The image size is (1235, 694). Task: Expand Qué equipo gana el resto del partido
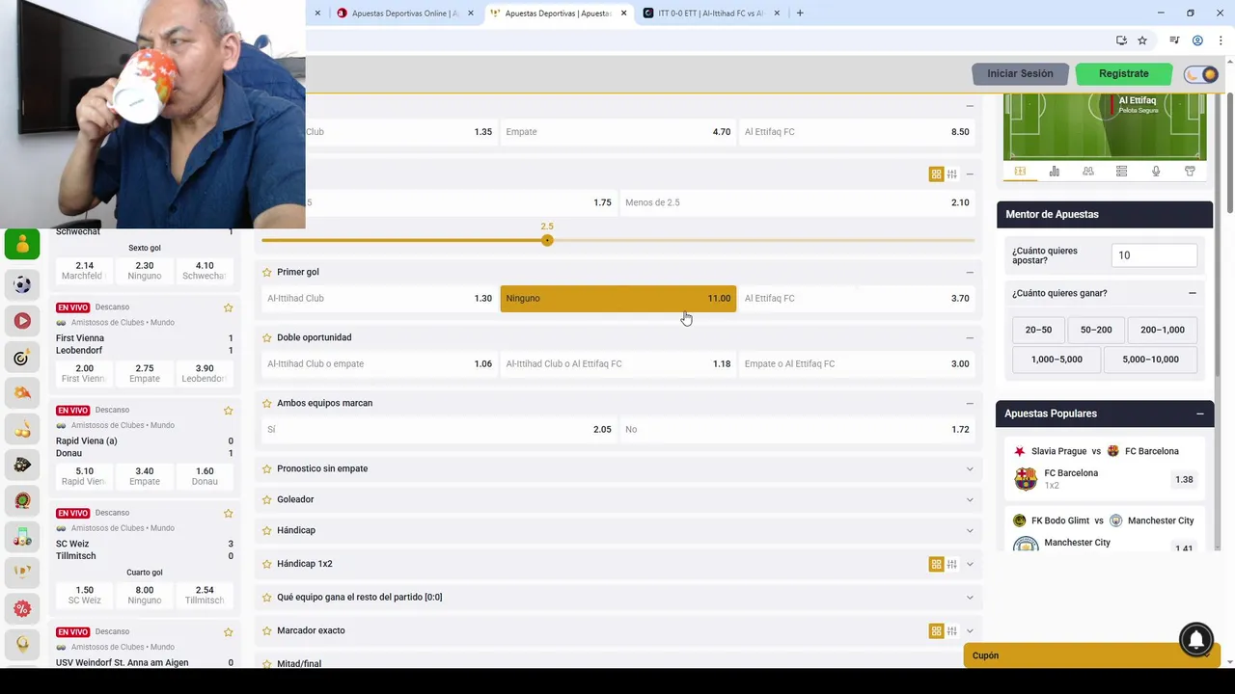(970, 597)
